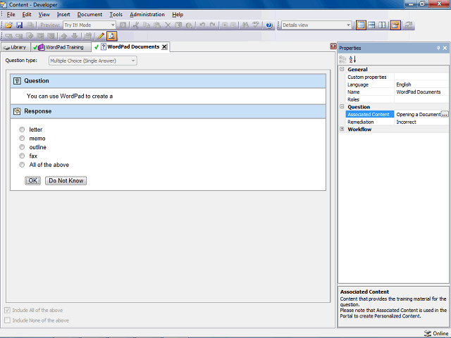Image resolution: width=451 pixels, height=338 pixels.
Task: Collapse the General properties section
Action: pos(342,69)
